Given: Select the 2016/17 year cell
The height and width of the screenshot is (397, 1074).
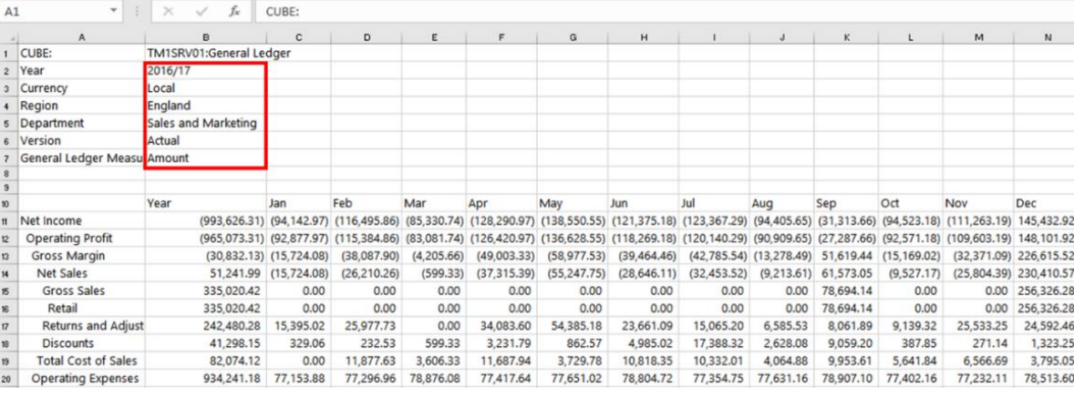Looking at the screenshot, I should coord(205,70).
